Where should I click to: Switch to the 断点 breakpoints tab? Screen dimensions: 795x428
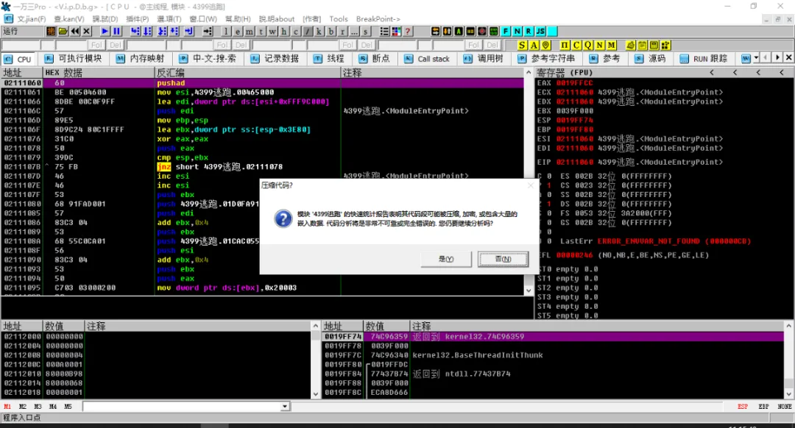375,59
